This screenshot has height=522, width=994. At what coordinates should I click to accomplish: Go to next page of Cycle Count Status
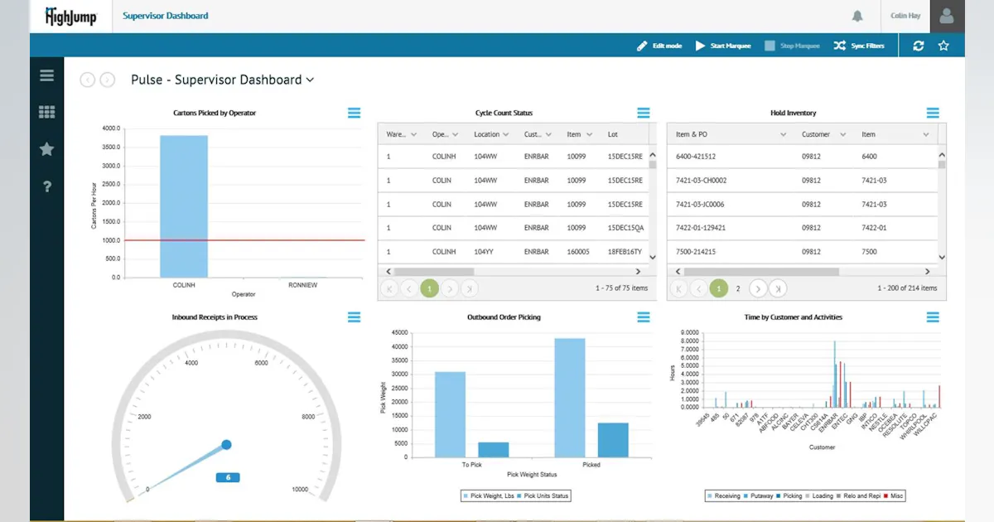click(450, 288)
